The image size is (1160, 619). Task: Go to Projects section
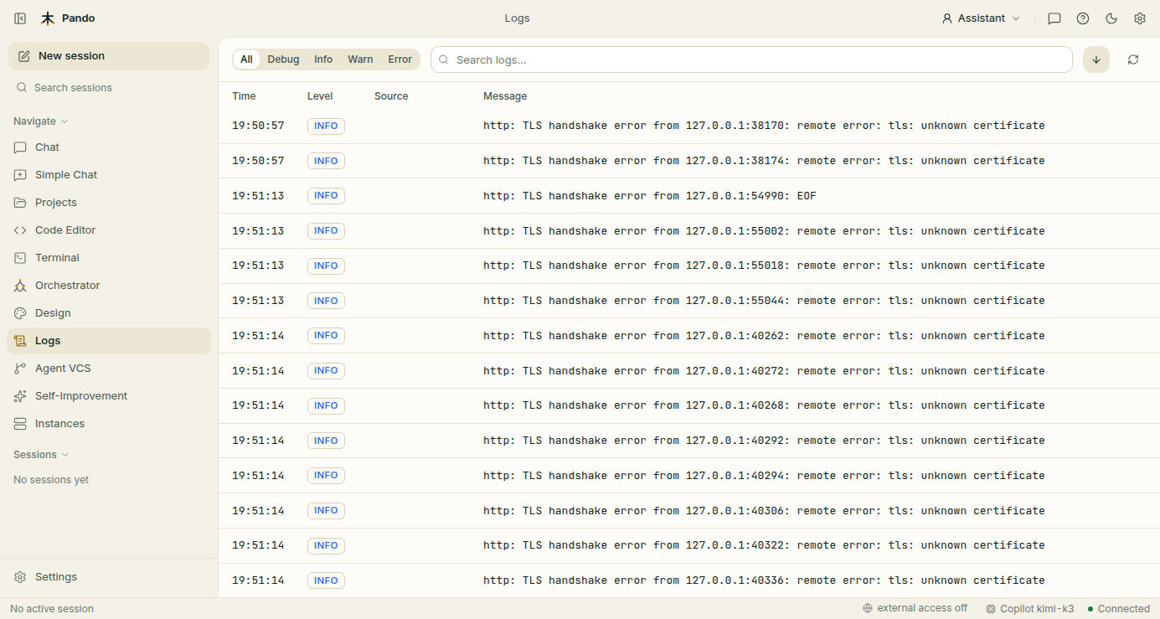[x=109, y=203]
